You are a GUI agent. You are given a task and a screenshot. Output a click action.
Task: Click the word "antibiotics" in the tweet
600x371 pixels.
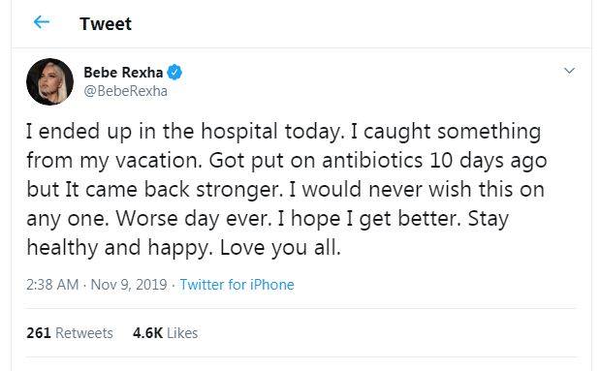point(372,161)
